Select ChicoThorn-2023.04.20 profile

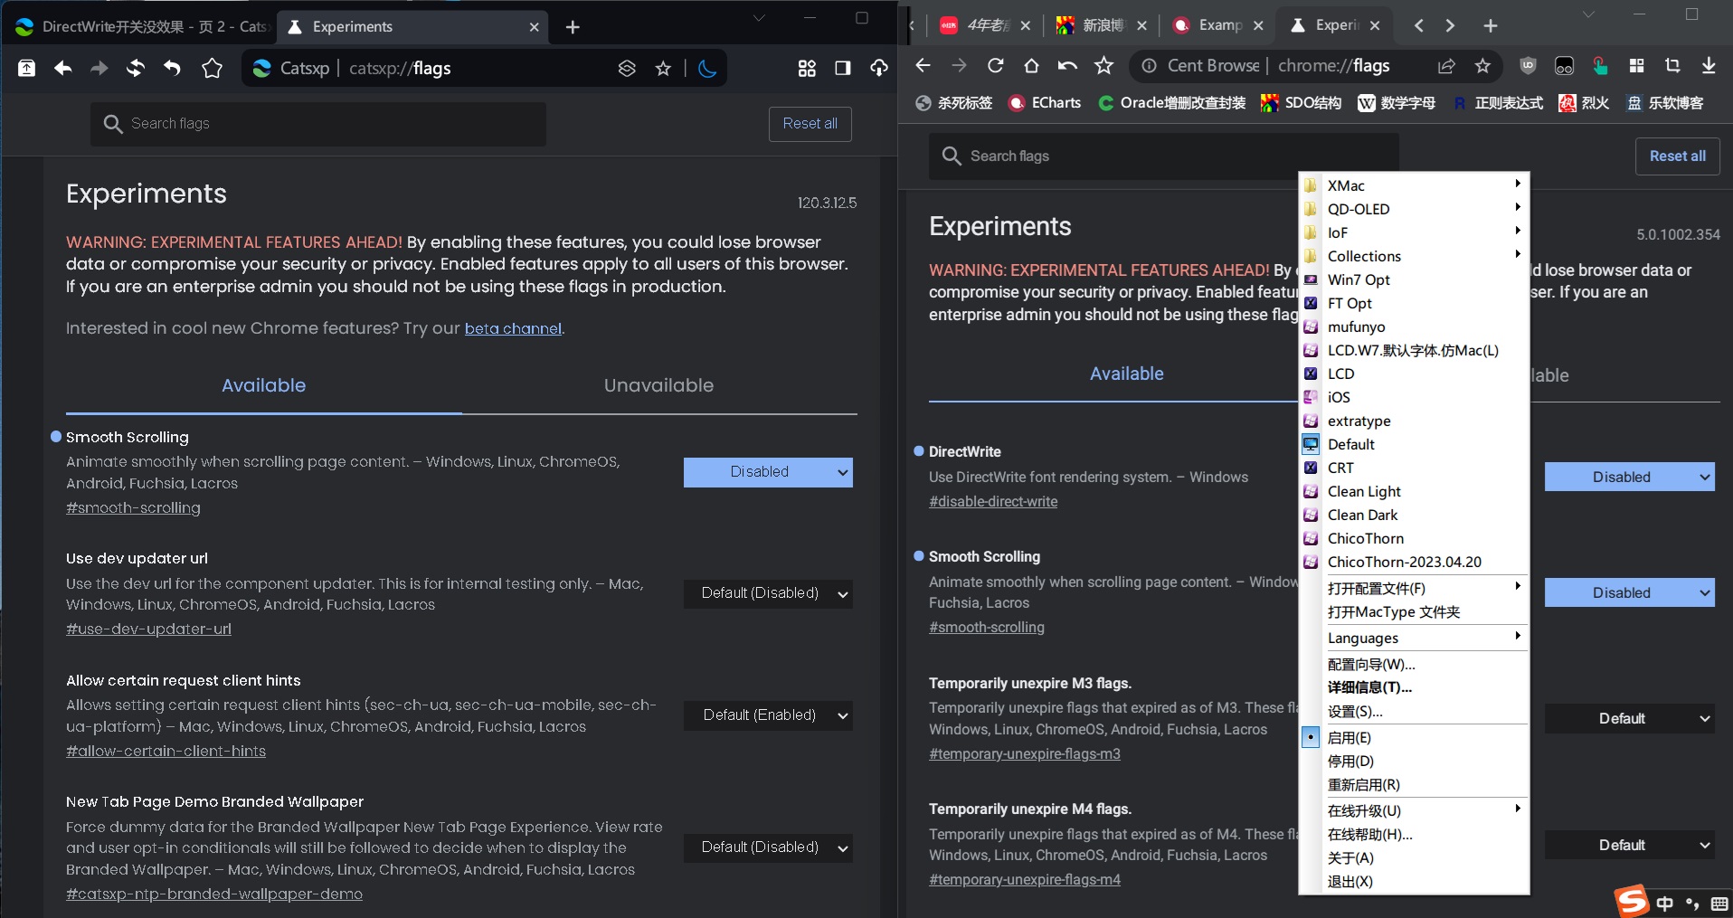coord(1414,562)
